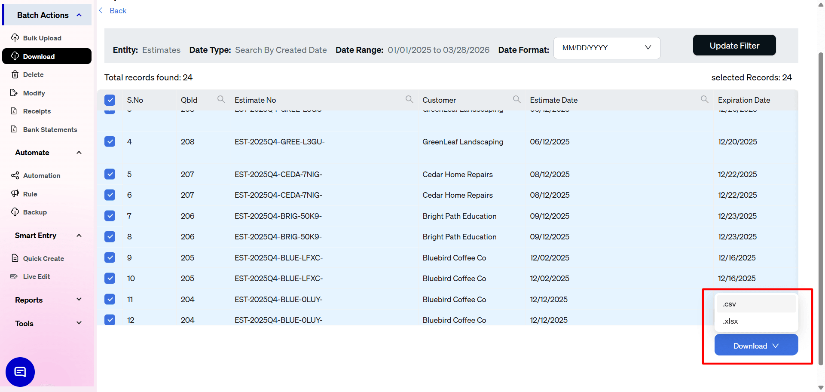Open the Modify batch action

click(34, 93)
